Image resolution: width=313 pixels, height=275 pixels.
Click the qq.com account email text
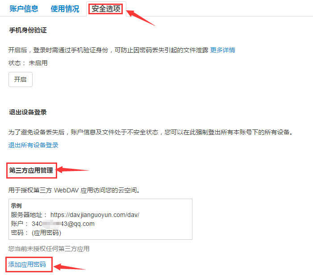pos(63,224)
